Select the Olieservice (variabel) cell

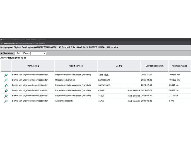click(65, 80)
